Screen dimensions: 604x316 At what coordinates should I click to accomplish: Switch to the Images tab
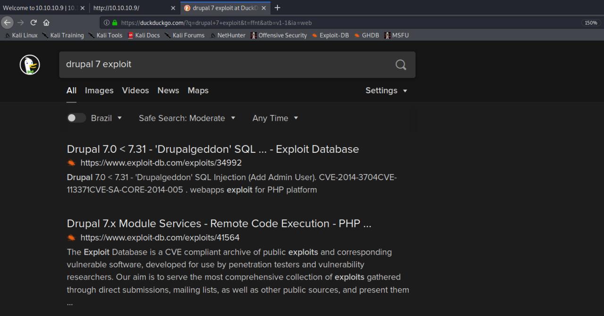coord(99,91)
